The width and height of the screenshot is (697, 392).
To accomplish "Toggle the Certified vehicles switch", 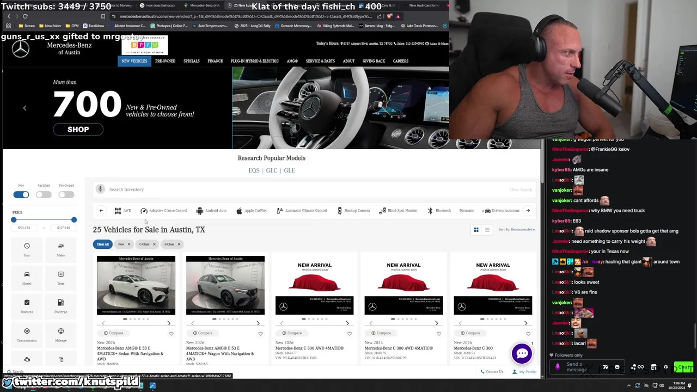I will (x=44, y=194).
